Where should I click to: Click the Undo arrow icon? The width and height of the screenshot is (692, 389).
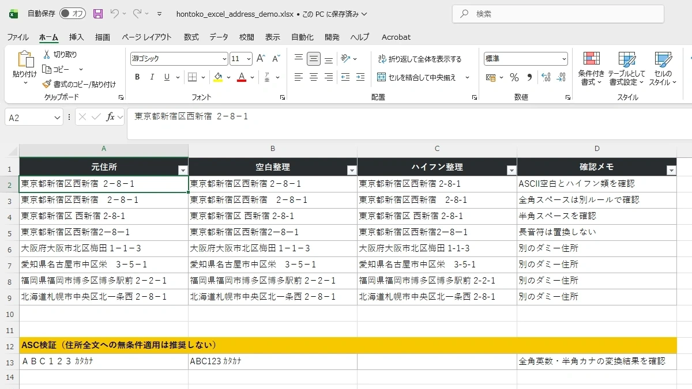(114, 13)
